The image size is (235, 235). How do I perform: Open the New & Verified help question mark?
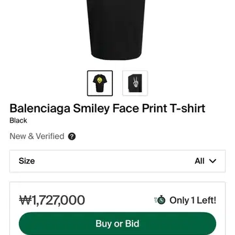tap(72, 136)
